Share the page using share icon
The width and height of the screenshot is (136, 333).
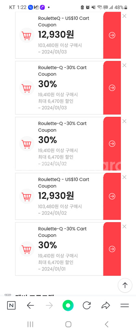point(105,306)
